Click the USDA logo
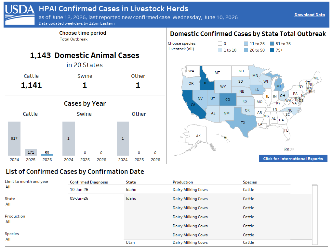Screen dimensions: 333x249 click(x=20, y=15)
